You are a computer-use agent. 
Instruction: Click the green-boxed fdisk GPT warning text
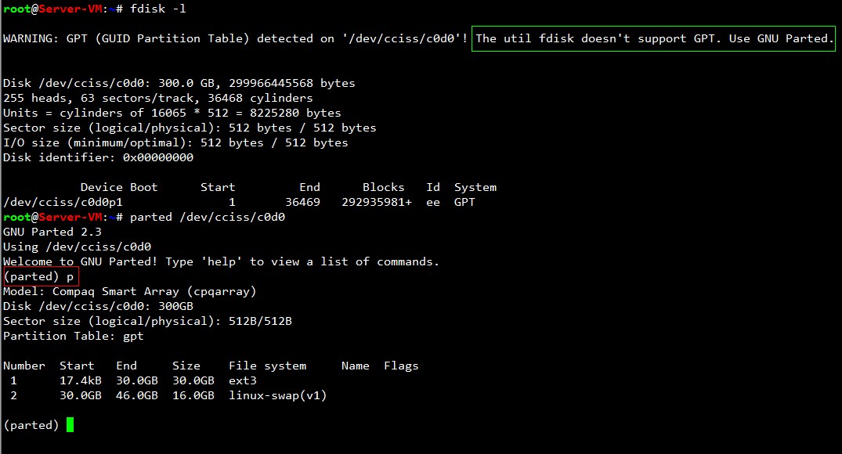point(653,38)
